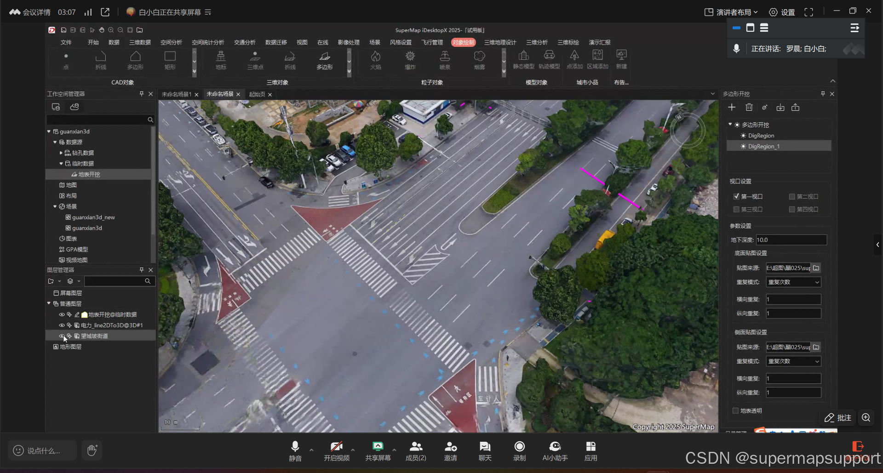
Task: Collapse the 临时数据 datasource node
Action: (61, 163)
